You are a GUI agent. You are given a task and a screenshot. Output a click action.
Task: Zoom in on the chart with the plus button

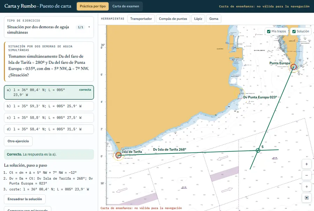coord(306,164)
